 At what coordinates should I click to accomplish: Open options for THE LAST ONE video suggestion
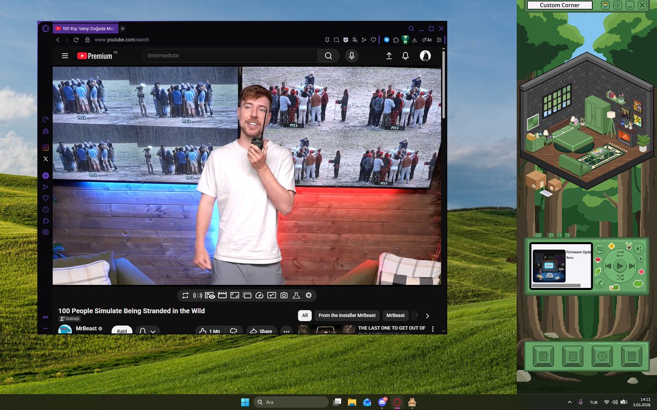click(x=433, y=329)
